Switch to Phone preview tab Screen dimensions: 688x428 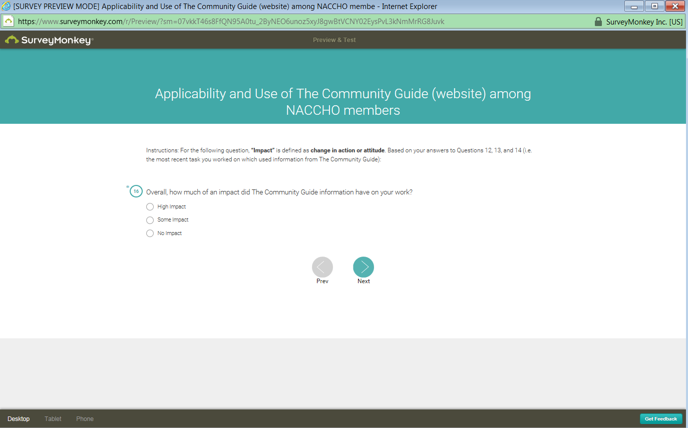[85, 419]
